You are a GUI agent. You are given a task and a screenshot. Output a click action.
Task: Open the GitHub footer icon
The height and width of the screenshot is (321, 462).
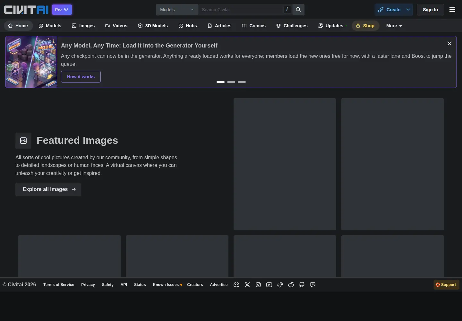[302, 285]
